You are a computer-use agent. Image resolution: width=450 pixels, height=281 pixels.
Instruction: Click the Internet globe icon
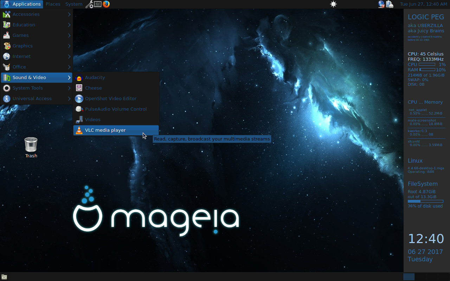(x=6, y=57)
